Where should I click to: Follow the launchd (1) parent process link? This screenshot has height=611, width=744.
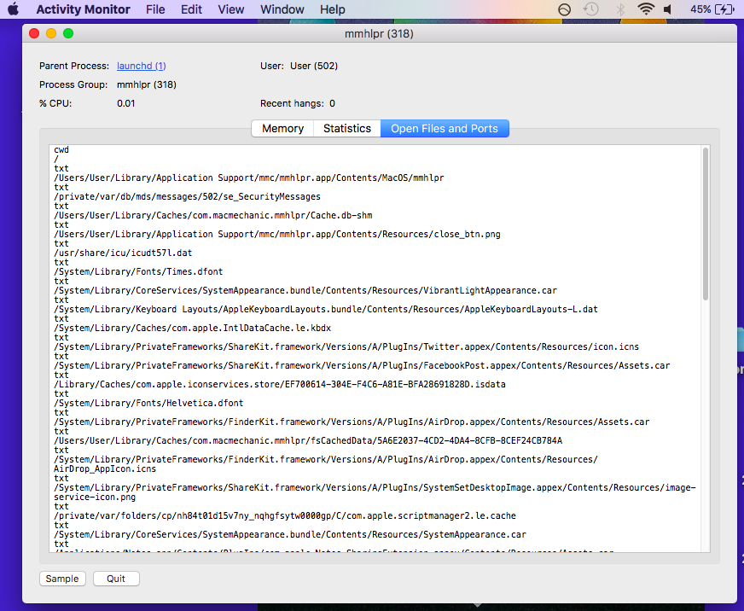tap(142, 66)
